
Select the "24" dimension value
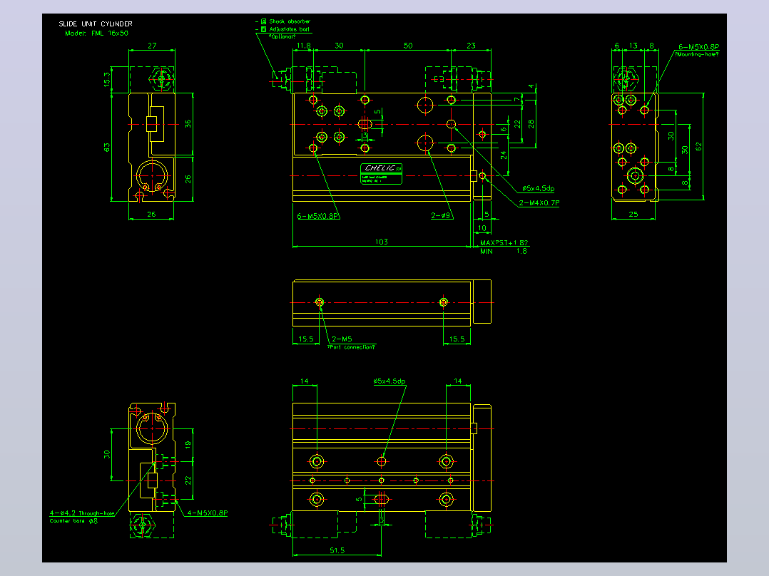504,155
